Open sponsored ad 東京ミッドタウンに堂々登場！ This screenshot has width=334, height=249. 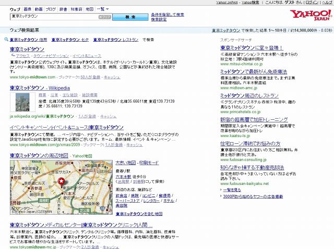[252, 48]
